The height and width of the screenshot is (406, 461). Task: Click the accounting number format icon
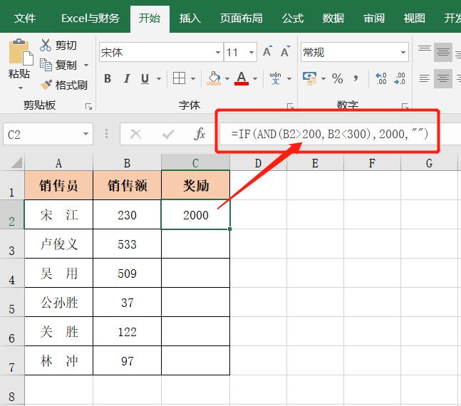310,78
